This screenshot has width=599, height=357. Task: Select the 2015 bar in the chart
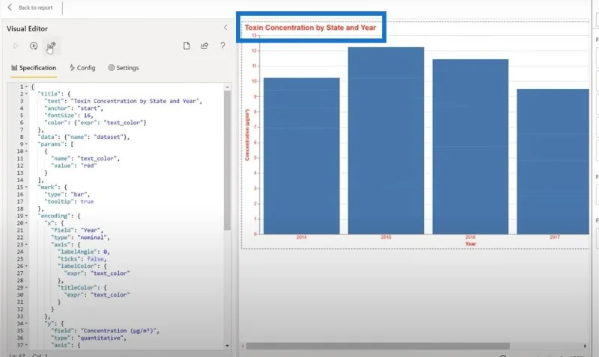pyautogui.click(x=386, y=140)
